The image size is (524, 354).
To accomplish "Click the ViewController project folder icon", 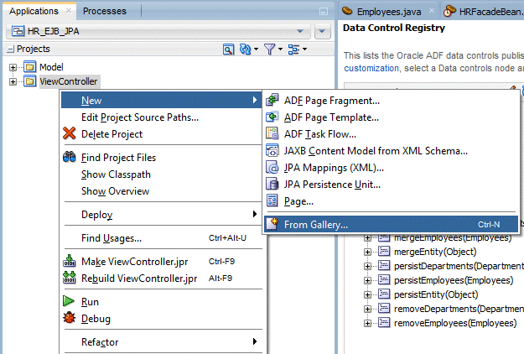I will coord(29,81).
